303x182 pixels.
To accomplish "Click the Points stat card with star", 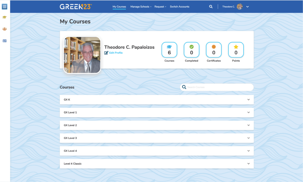I will click(x=236, y=50).
